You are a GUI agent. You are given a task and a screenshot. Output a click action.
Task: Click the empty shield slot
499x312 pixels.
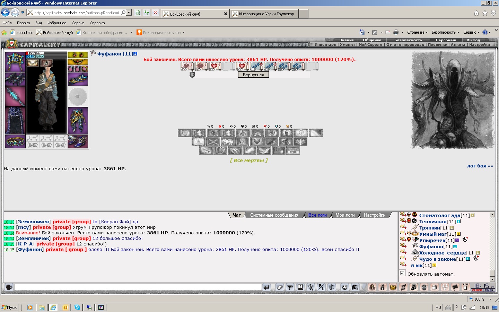[78, 97]
